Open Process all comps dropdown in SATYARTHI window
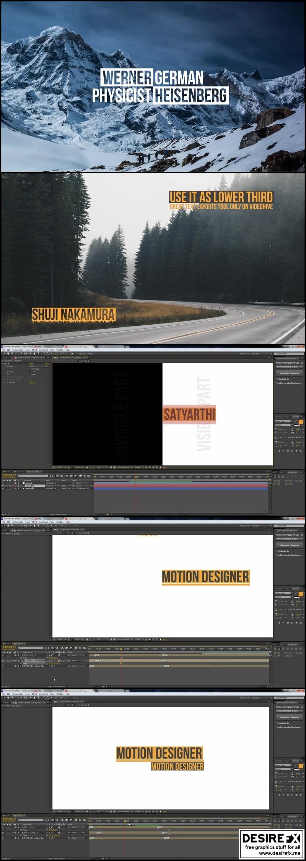Image resolution: width=306 pixels, height=861 pixels. (x=290, y=367)
